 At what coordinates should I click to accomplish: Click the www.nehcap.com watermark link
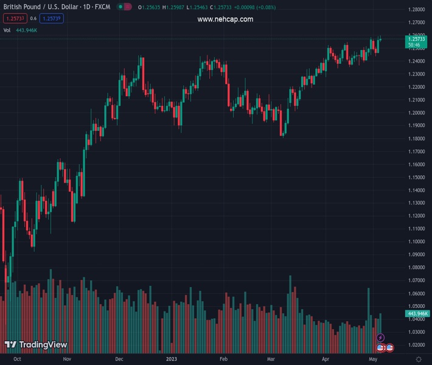pyautogui.click(x=225, y=19)
